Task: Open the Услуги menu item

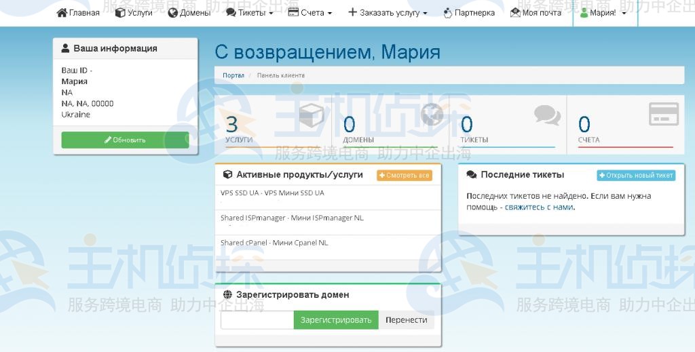Action: click(x=134, y=13)
